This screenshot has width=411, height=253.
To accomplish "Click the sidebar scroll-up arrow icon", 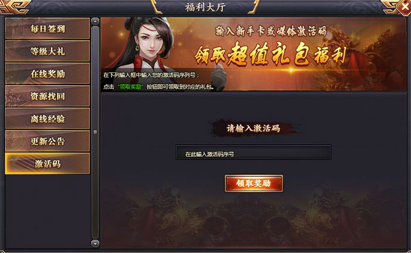I will tap(95, 21).
